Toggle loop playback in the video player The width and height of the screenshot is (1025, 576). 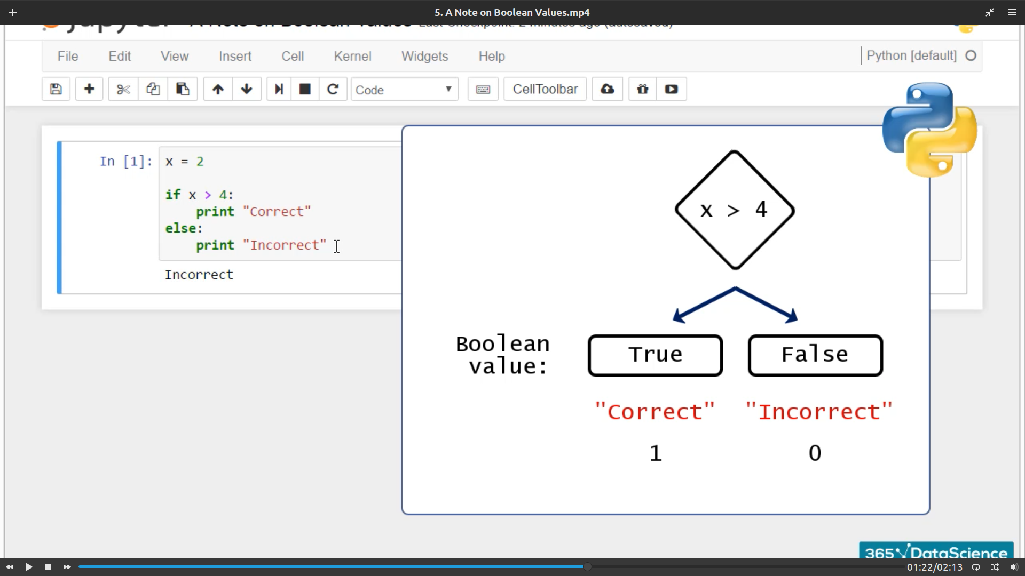(x=976, y=567)
